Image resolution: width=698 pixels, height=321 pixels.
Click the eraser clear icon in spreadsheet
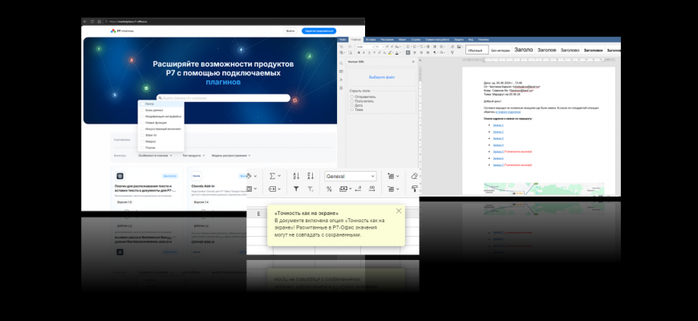click(x=415, y=176)
